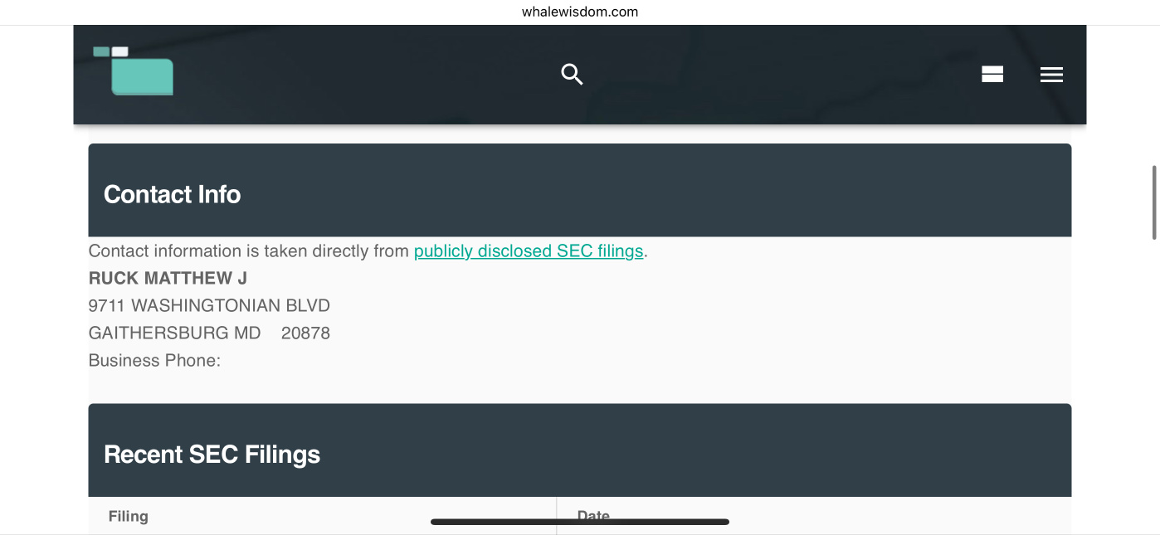Click the page scrollbar thumb on right edge

click(1153, 202)
